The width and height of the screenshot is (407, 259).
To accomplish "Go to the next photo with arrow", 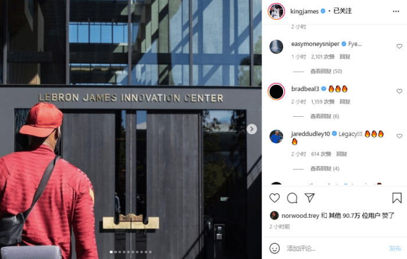I will (x=252, y=129).
